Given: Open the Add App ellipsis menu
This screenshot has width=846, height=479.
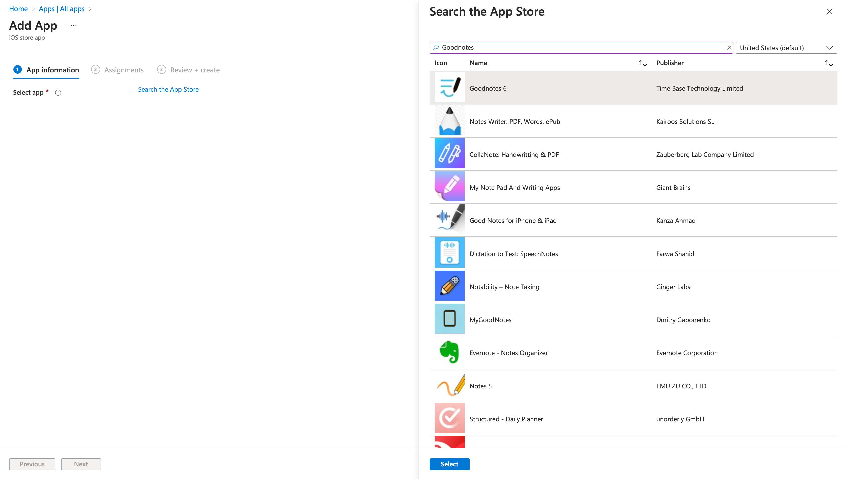Looking at the screenshot, I should coord(73,26).
